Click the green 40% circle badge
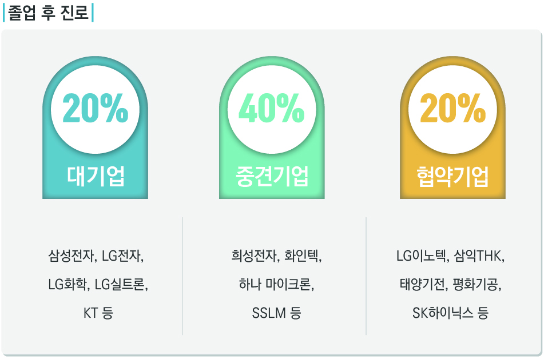544x359 pixels. [272, 109]
